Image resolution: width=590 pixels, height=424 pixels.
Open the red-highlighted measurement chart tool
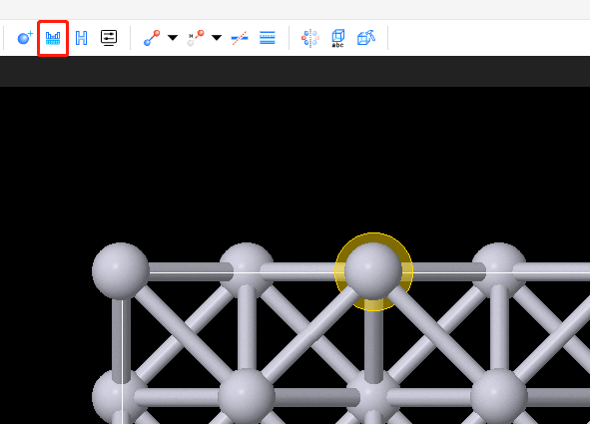point(53,38)
